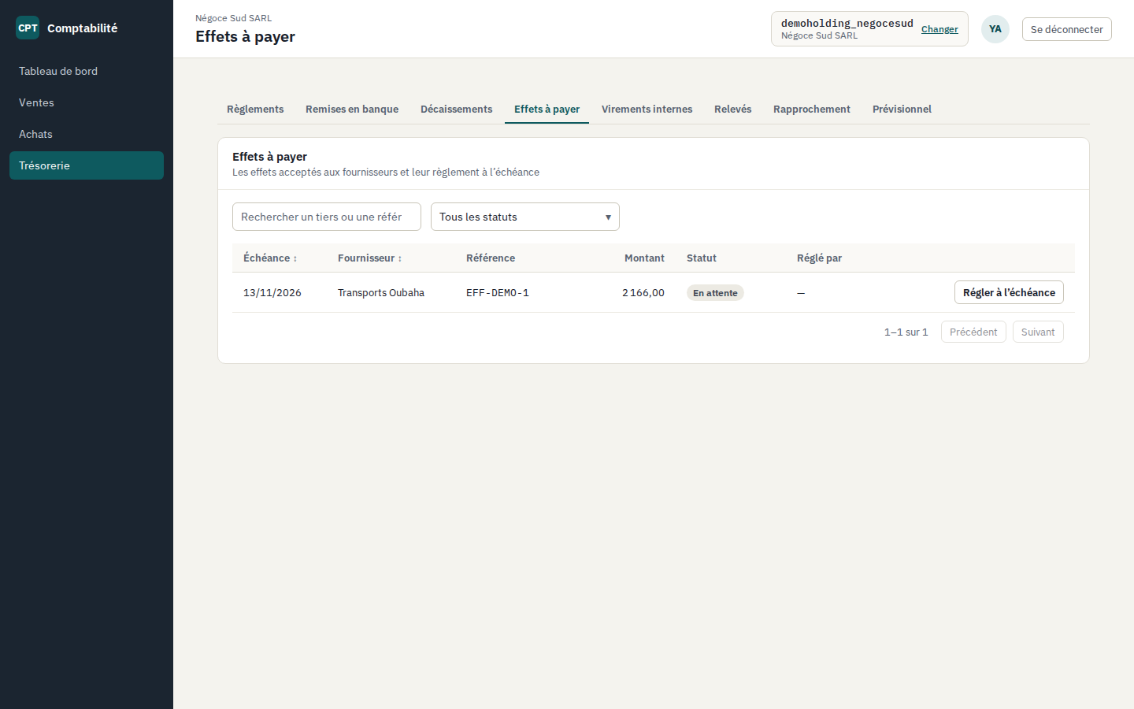1134x709 pixels.
Task: Open the Remises en banque tab
Action: [352, 109]
